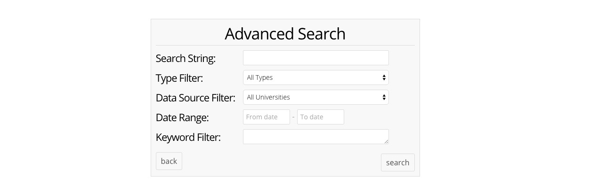Click the dash between the date fields
The image size is (590, 193).
(x=293, y=117)
